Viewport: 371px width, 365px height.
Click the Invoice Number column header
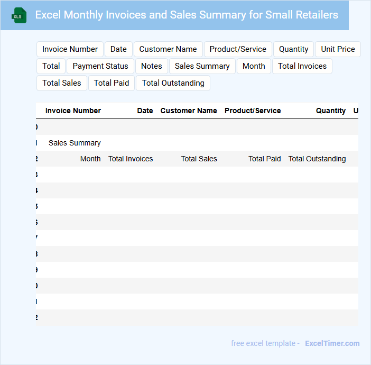point(73,111)
